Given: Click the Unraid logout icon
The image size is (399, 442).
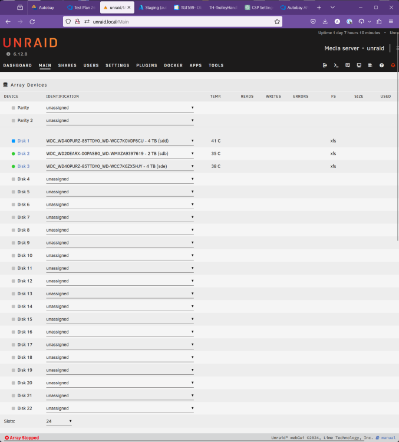Looking at the screenshot, I should [325, 65].
